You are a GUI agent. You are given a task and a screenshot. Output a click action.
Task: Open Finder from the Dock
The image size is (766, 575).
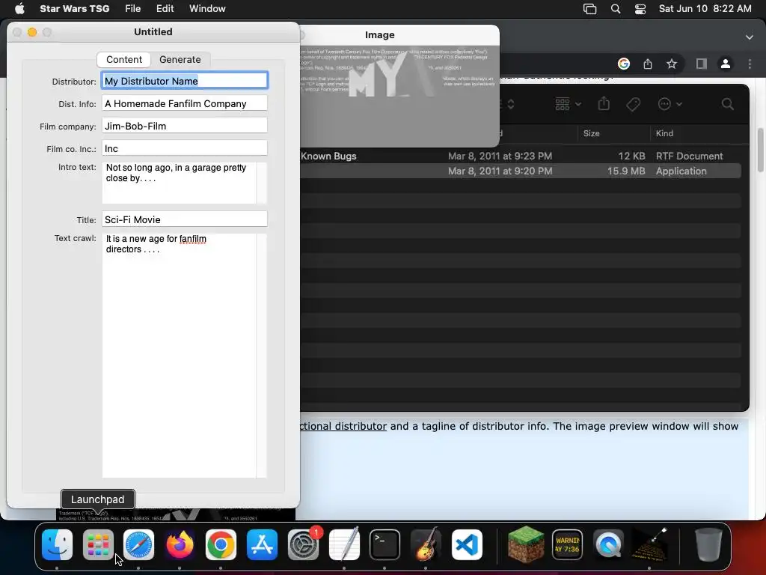click(x=57, y=545)
